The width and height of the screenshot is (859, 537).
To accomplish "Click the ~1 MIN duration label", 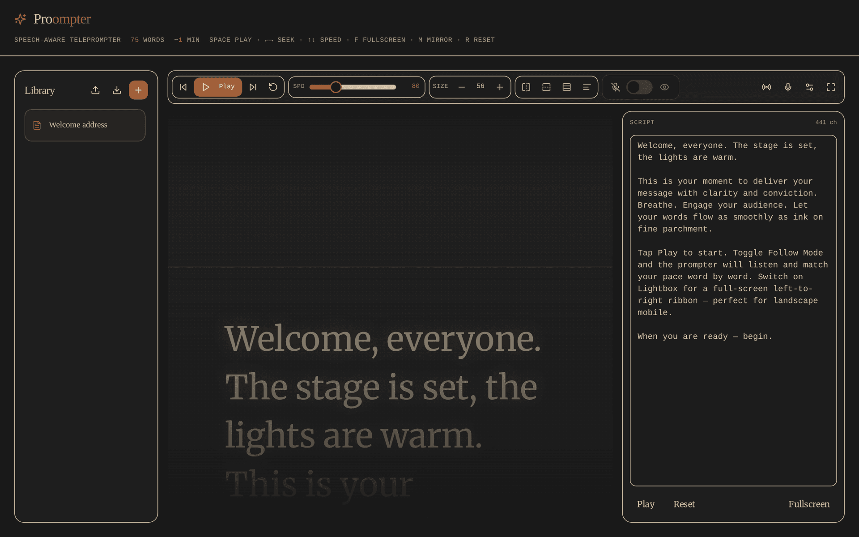I will [187, 40].
